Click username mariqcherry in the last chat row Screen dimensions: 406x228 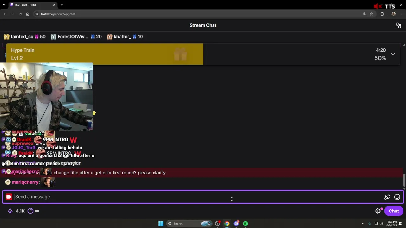click(x=25, y=182)
